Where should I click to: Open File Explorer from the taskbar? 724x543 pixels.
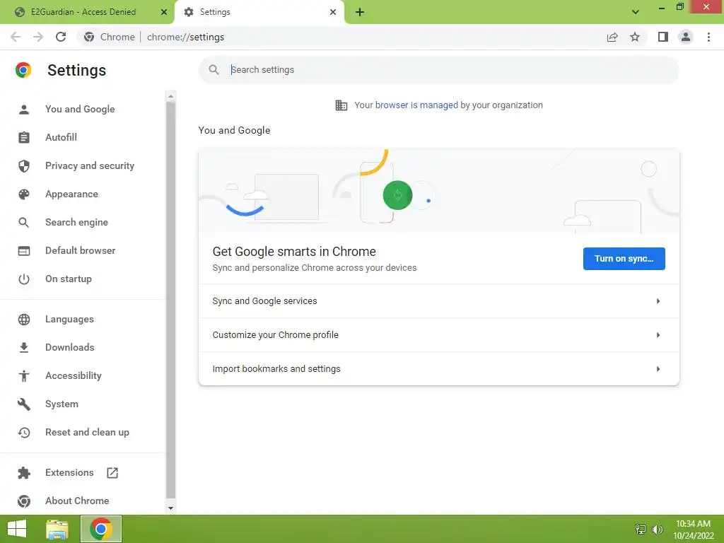57,529
